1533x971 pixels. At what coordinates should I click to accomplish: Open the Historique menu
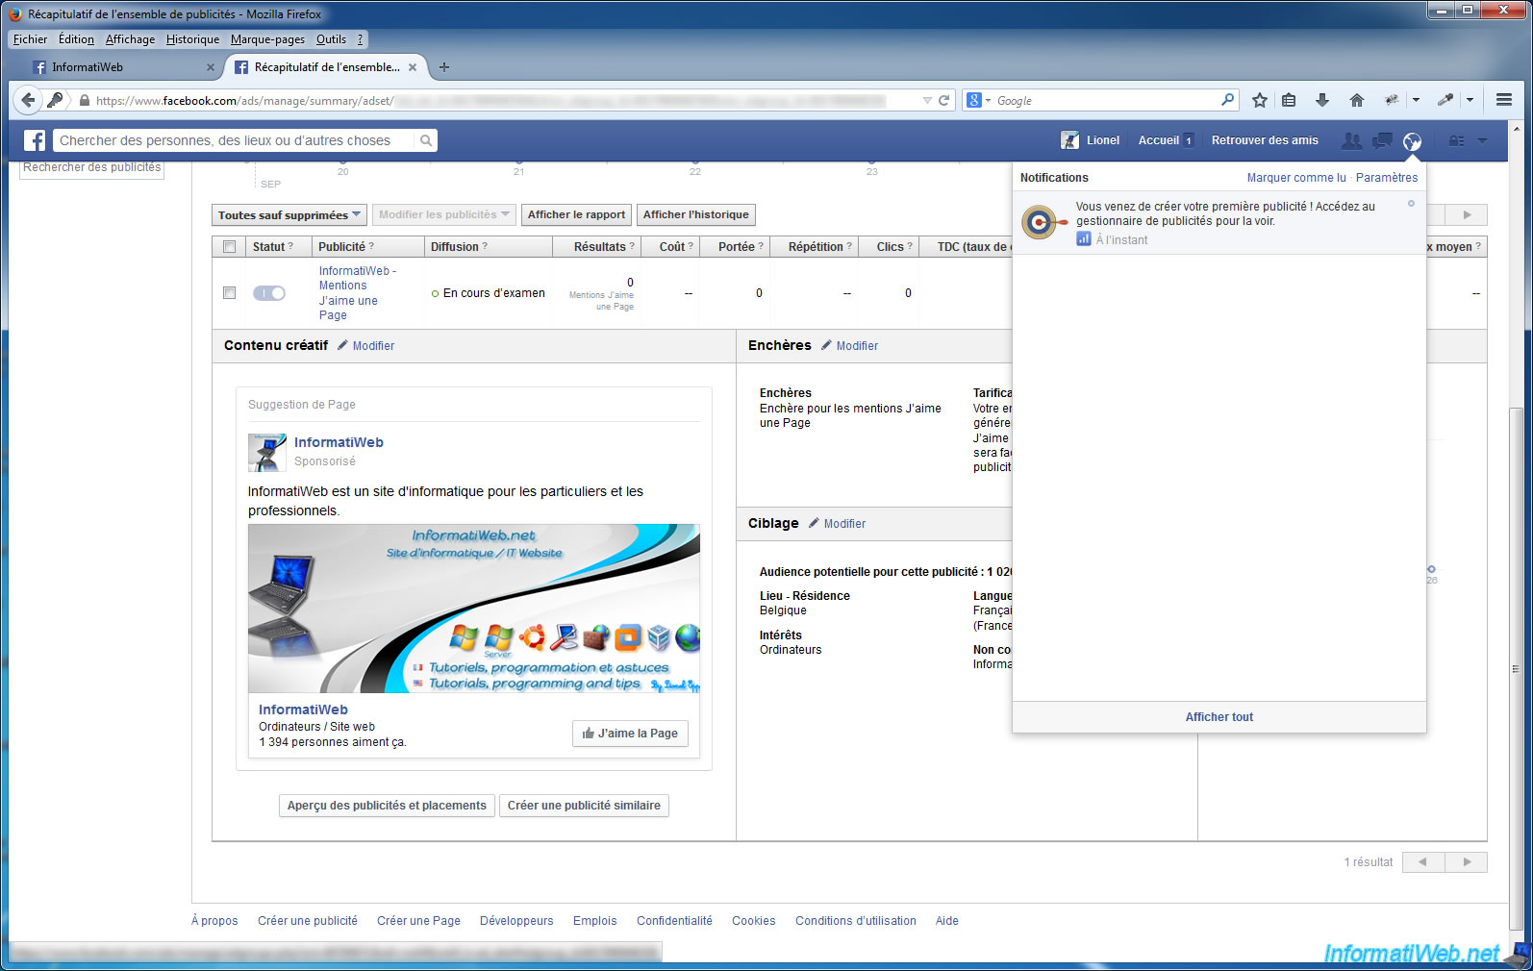[x=192, y=39]
